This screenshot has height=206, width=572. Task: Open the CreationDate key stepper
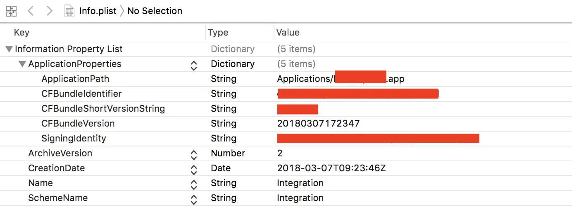tap(193, 169)
